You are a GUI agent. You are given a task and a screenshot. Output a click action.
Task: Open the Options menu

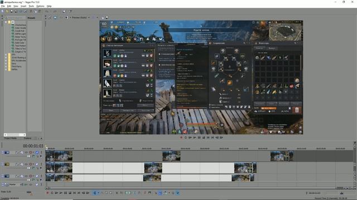coord(40,6)
